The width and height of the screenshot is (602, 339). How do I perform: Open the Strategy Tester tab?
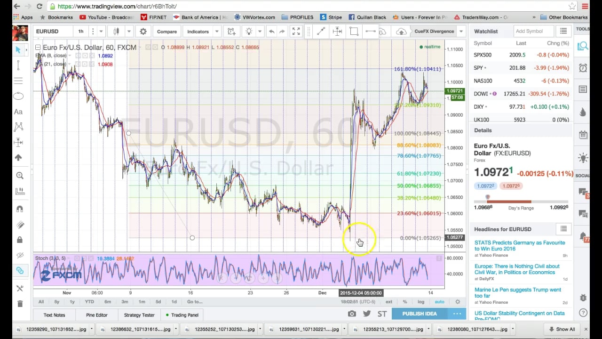pos(139,315)
